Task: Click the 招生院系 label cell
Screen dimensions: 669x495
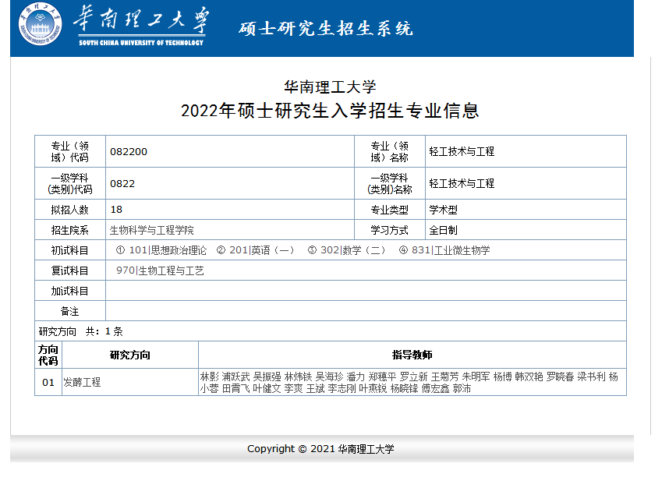Action: [70, 230]
